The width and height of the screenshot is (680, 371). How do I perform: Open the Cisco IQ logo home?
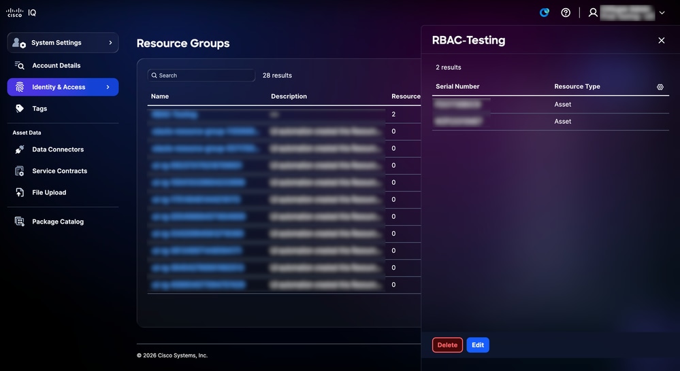[21, 12]
